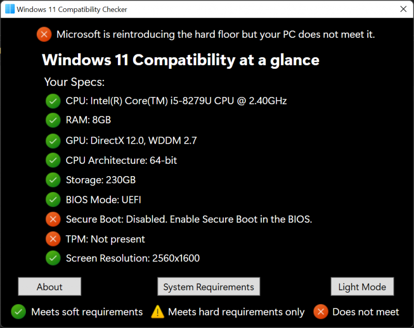The width and height of the screenshot is (414, 328).
Task: Click the green check 'Meets soft requirements' legend icon
Action: (19, 311)
